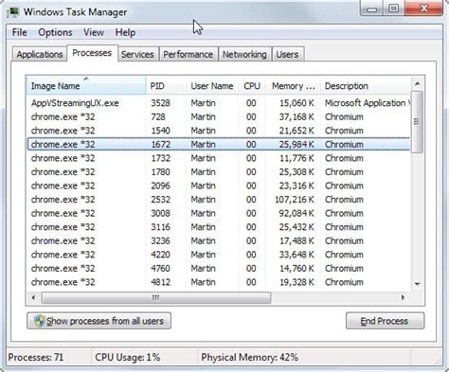Click the Task Manager title bar icon
449x372 pixels.
[x=13, y=12]
